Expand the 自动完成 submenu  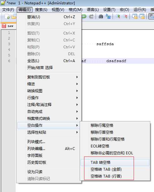coord(49,112)
